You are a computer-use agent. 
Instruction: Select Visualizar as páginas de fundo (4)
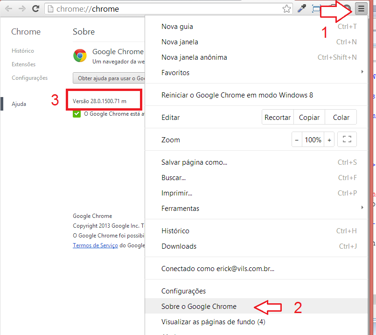[x=256, y=321]
